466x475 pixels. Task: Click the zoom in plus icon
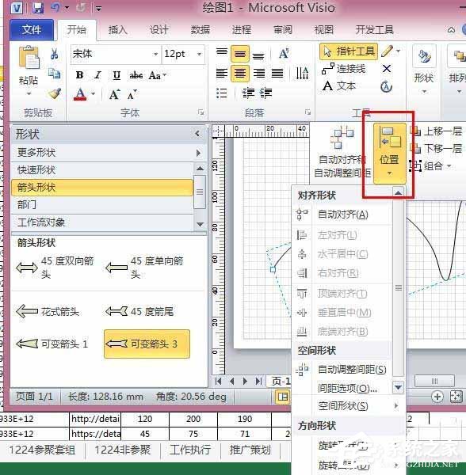click(437, 397)
